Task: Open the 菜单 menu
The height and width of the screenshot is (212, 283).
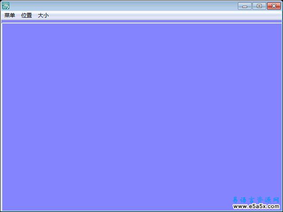Action: (10, 15)
